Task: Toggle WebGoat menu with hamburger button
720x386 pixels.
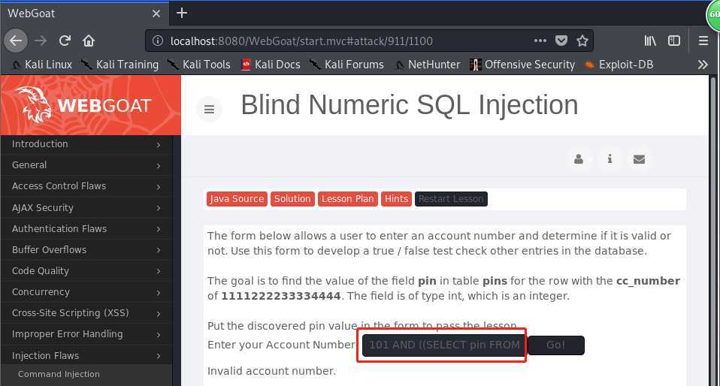Action: pyautogui.click(x=210, y=109)
